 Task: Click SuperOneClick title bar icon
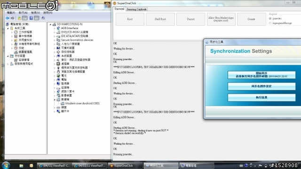[x=115, y=3]
